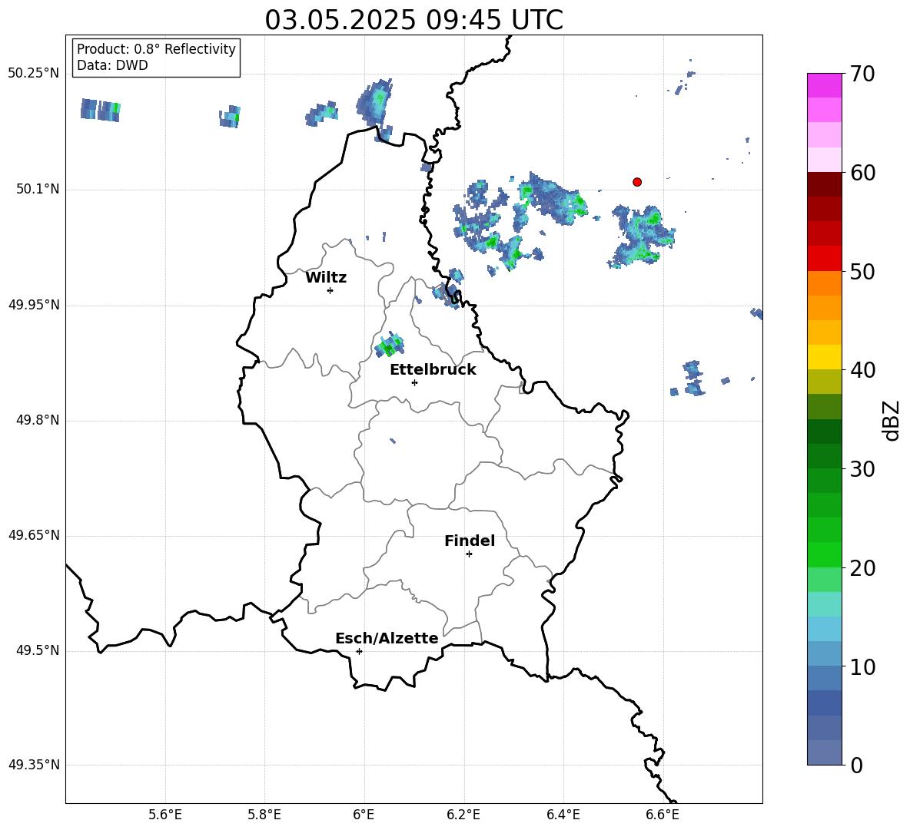The image size is (910, 830).
Task: Click the light blue swatch near 15 dBZ
Action: [825, 629]
